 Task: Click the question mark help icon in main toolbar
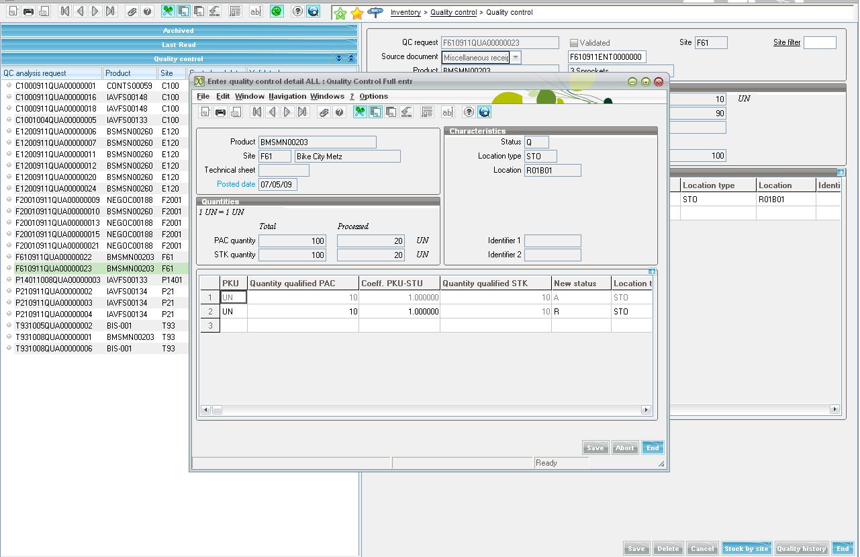(297, 11)
